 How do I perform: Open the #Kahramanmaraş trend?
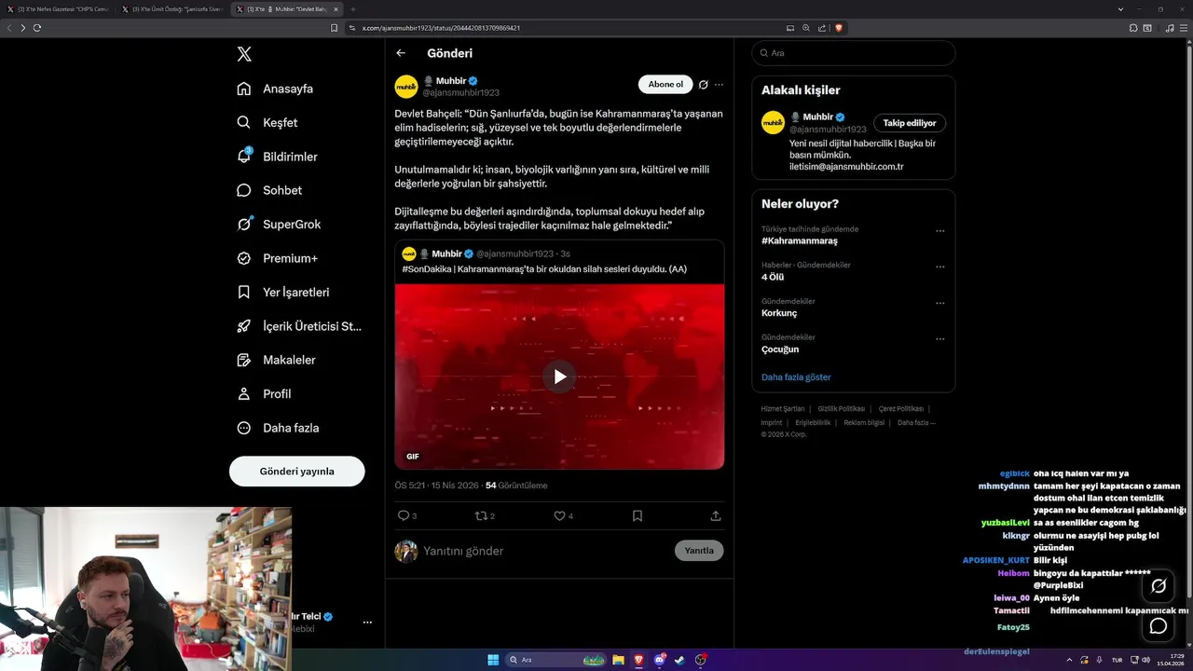800,240
